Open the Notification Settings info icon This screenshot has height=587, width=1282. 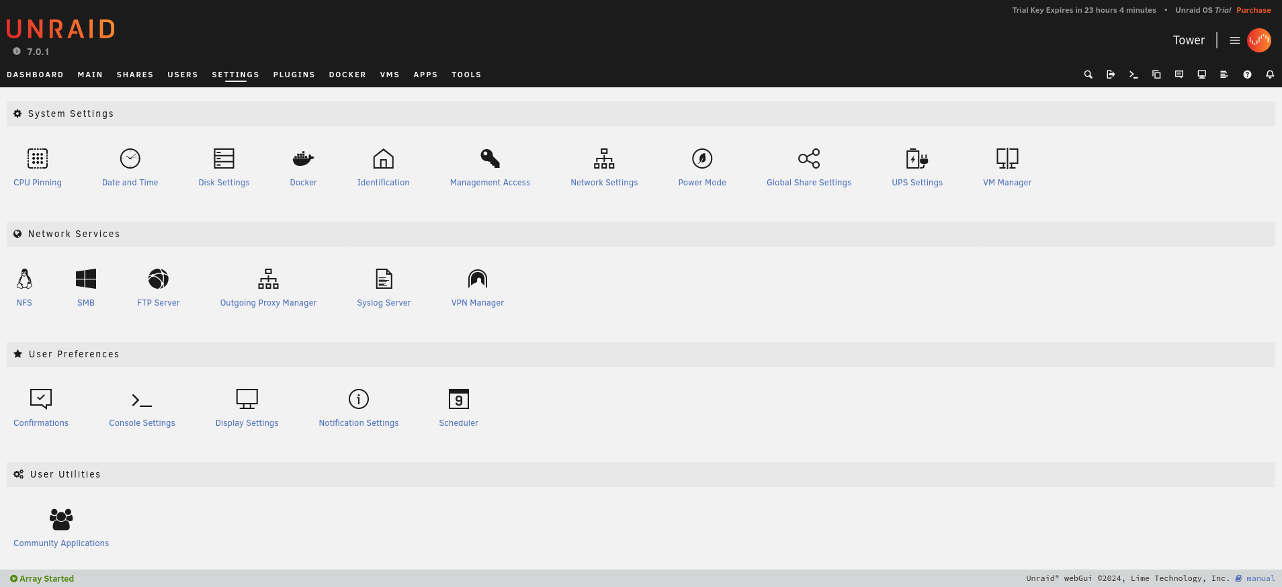pos(359,399)
